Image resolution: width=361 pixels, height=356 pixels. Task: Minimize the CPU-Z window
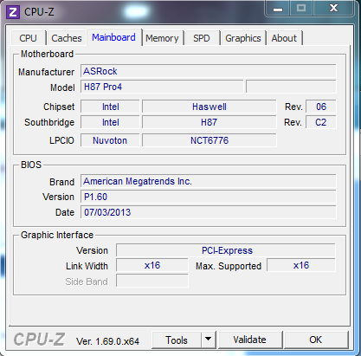(x=278, y=10)
